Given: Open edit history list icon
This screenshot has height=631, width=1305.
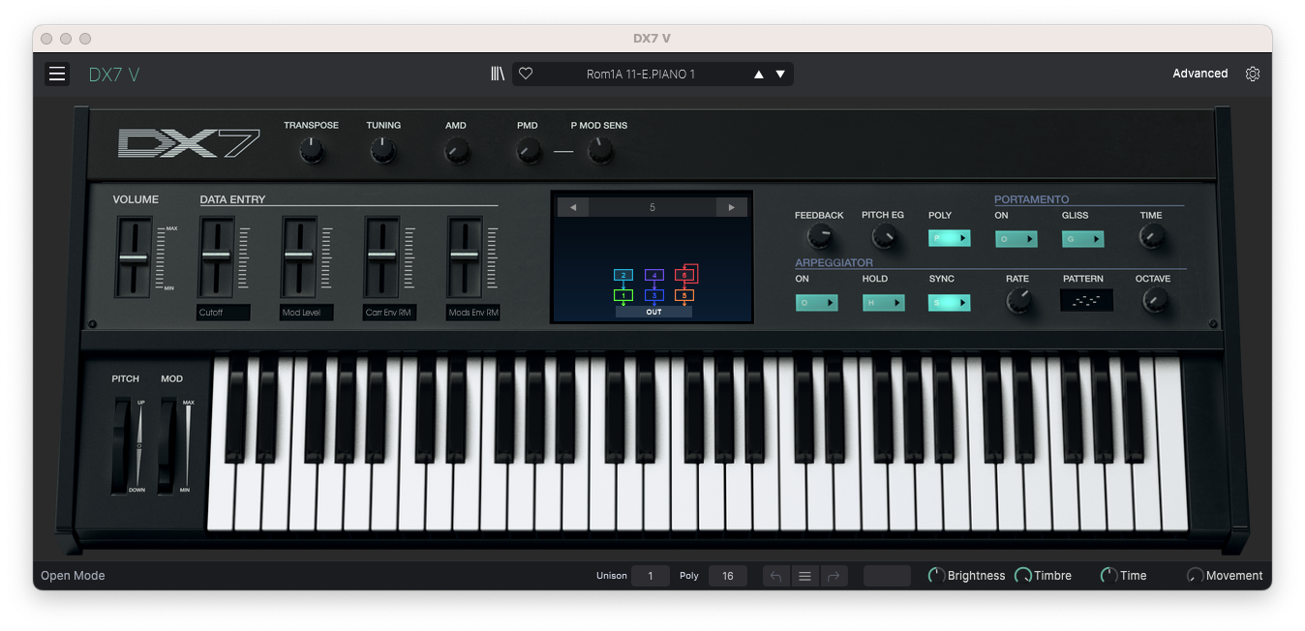Looking at the screenshot, I should 804,576.
